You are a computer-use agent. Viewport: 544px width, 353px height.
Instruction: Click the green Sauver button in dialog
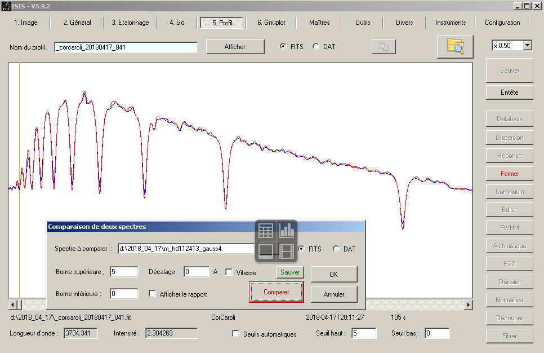(290, 272)
